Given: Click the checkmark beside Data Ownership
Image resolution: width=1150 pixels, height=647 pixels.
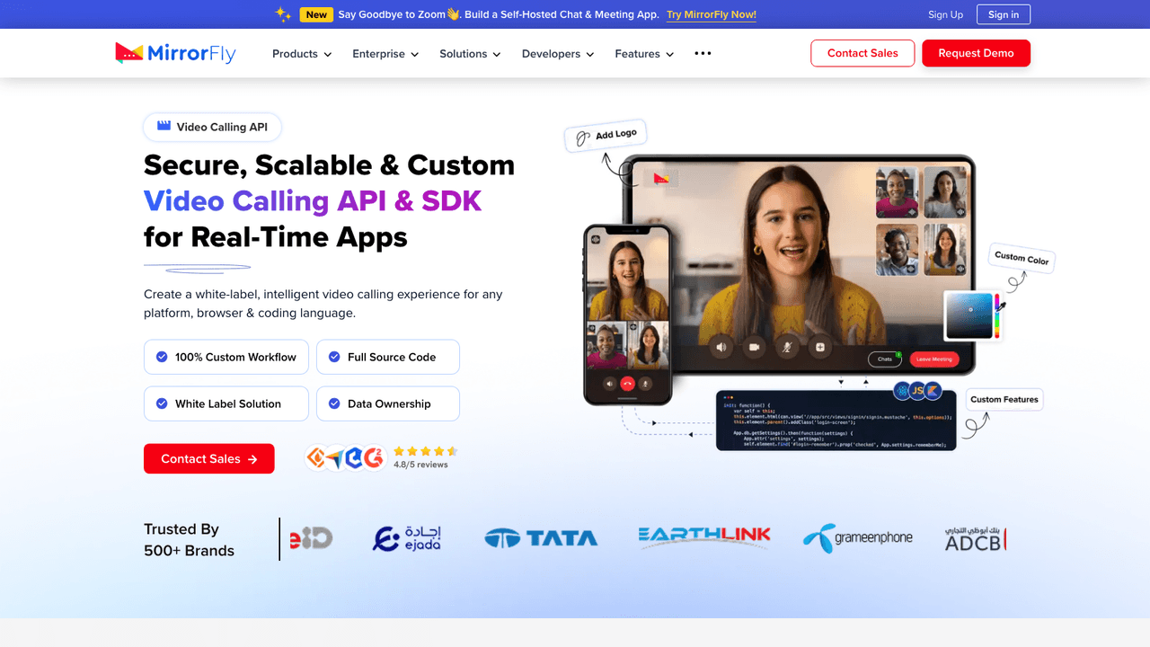Looking at the screenshot, I should click(334, 403).
